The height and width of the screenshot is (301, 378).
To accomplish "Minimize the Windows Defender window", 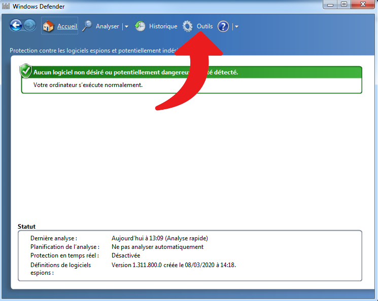I will point(330,5).
